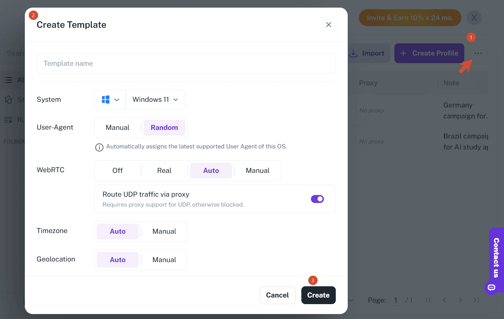Click Invite & Earn 10% banner

tap(410, 18)
